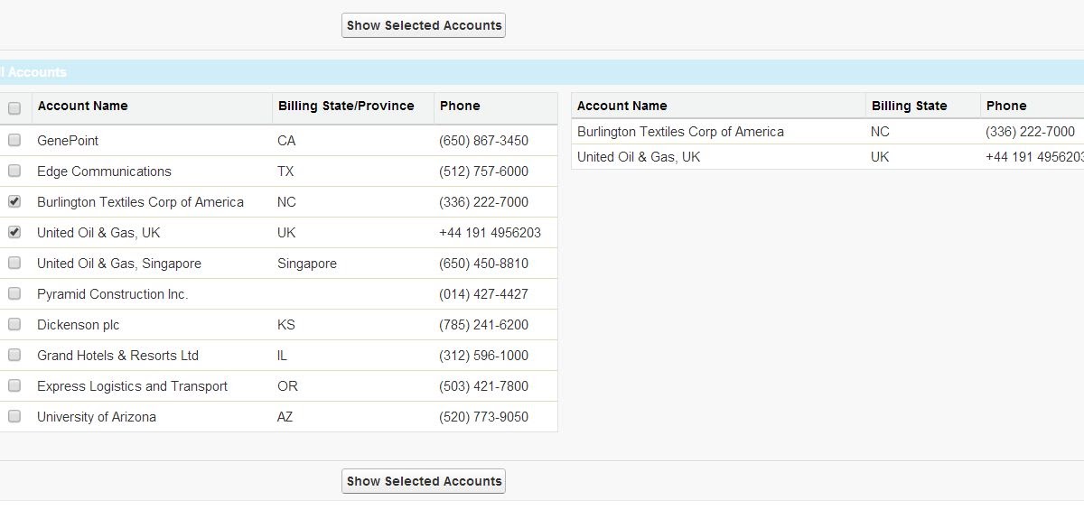Image resolution: width=1084 pixels, height=519 pixels.
Task: Click NC cell in selected accounts table
Action: [880, 132]
